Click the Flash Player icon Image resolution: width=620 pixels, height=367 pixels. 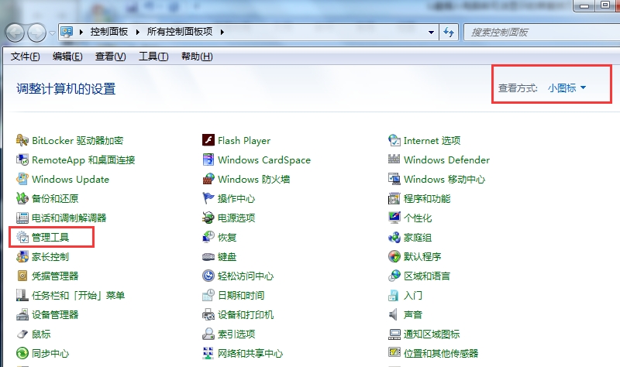[208, 140]
